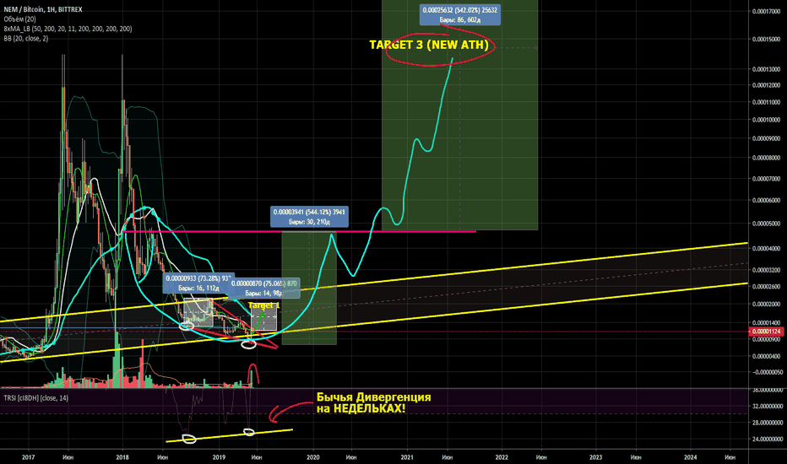
Task: Open the TRSI [cI8DH] indicator legend
Action: (x=36, y=398)
